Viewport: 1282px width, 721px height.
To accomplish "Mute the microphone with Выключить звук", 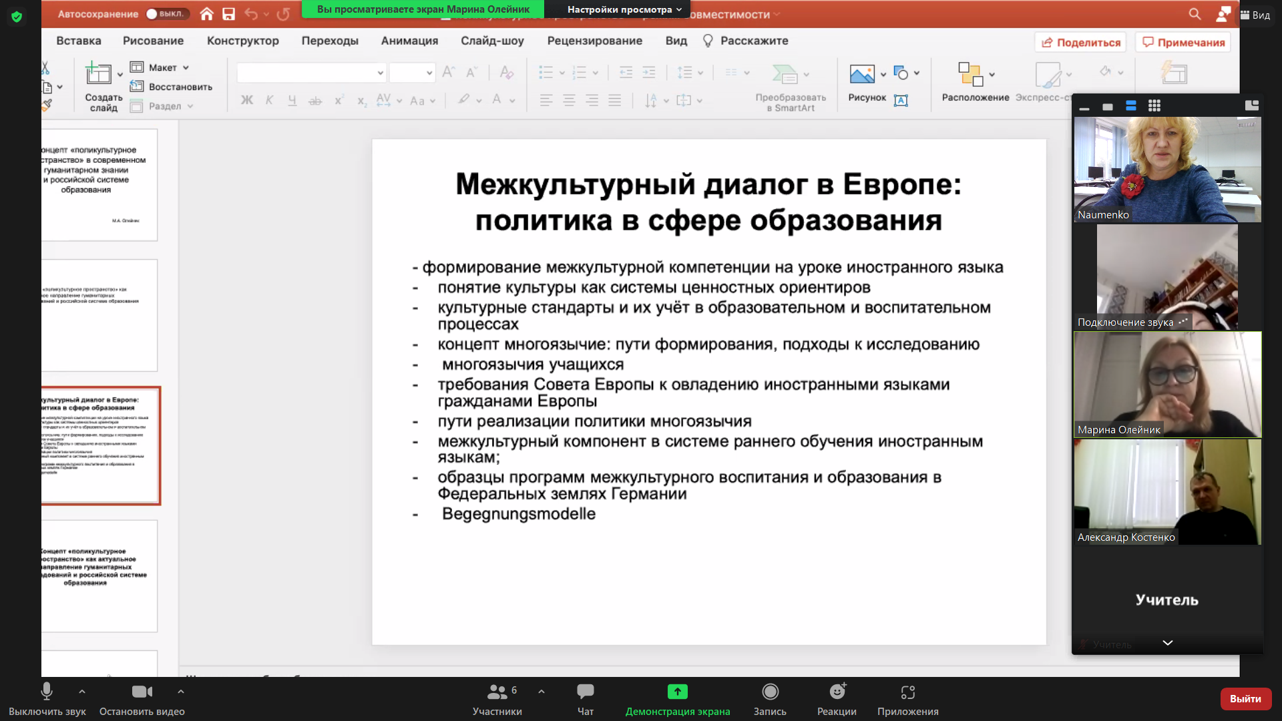I will pos(47,692).
